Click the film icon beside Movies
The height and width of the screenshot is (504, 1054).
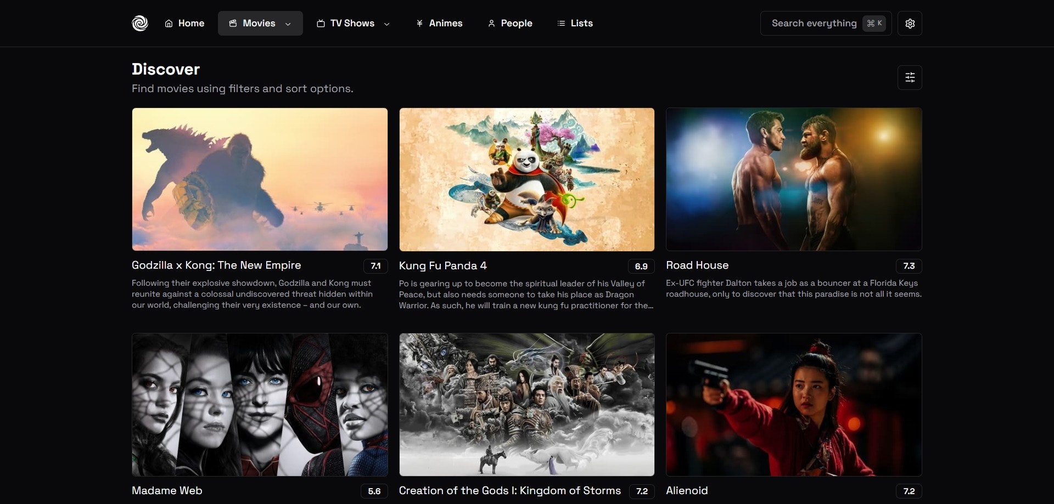point(233,24)
